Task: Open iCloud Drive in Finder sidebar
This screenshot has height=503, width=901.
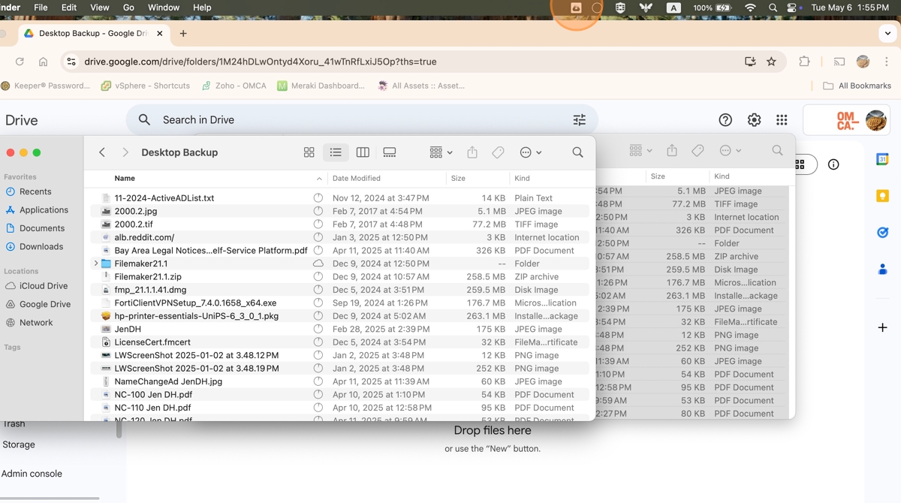Action: (44, 286)
